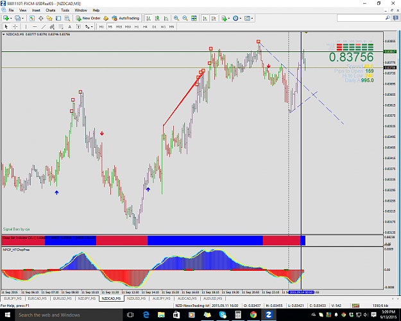Toggle chart Auto Scroll
Viewport: 401px width, 321px height.
pyautogui.click(x=205, y=18)
